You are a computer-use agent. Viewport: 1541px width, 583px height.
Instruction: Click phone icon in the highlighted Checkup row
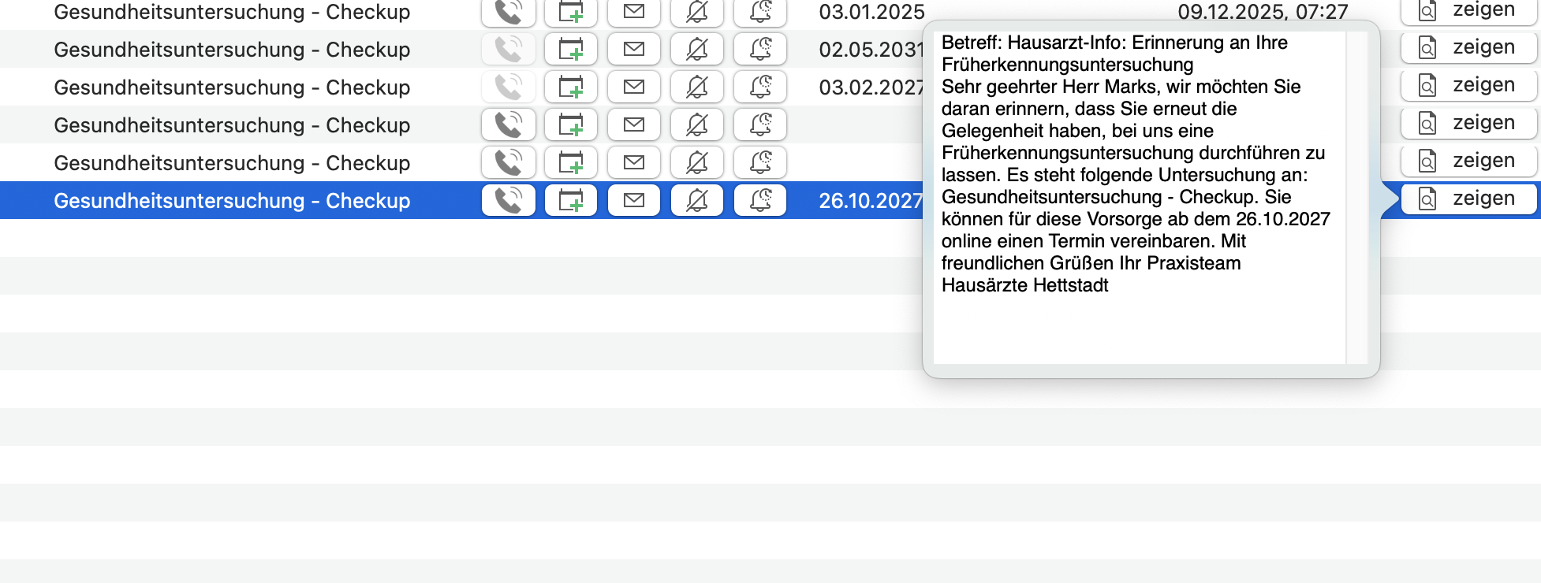click(x=509, y=200)
